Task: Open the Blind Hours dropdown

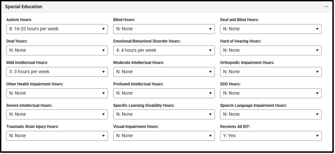Action: pyautogui.click(x=164, y=29)
